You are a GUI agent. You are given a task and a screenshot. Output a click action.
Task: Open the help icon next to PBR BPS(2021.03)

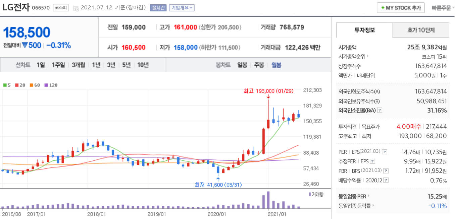click(x=386, y=171)
